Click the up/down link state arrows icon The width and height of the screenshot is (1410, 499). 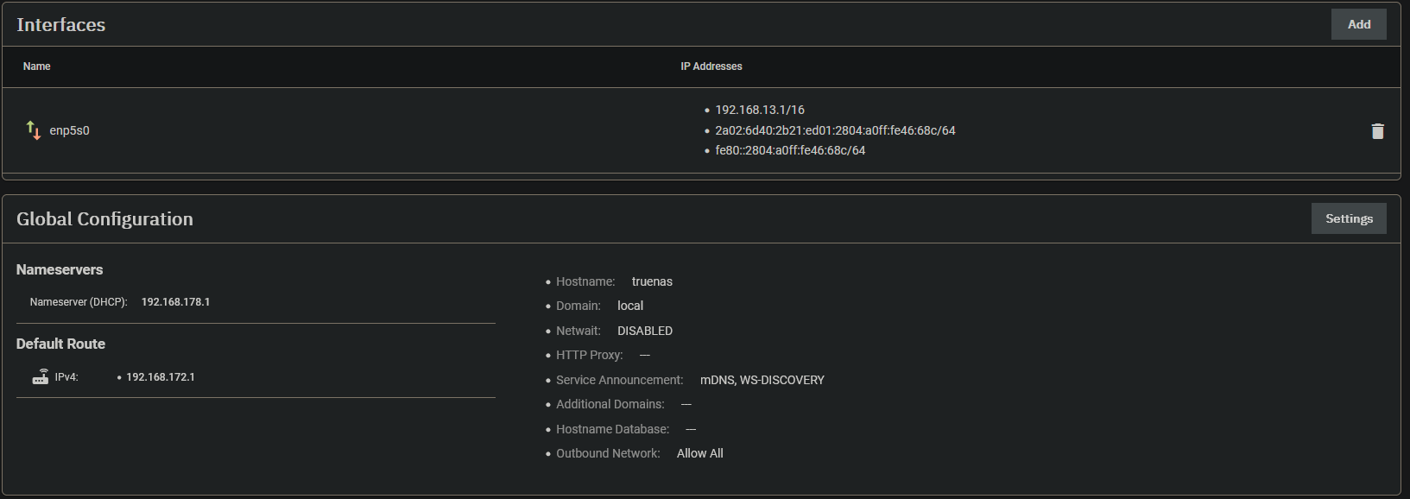coord(34,130)
